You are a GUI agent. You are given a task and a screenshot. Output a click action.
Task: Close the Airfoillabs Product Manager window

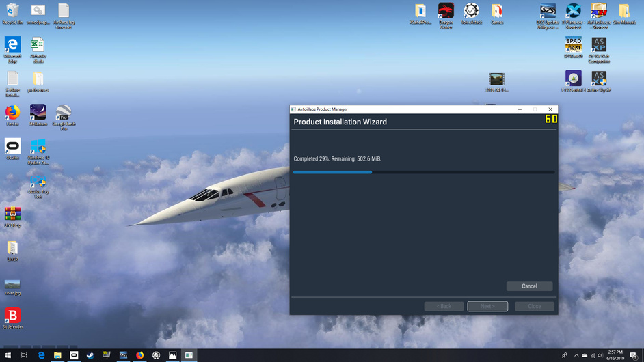pyautogui.click(x=550, y=109)
